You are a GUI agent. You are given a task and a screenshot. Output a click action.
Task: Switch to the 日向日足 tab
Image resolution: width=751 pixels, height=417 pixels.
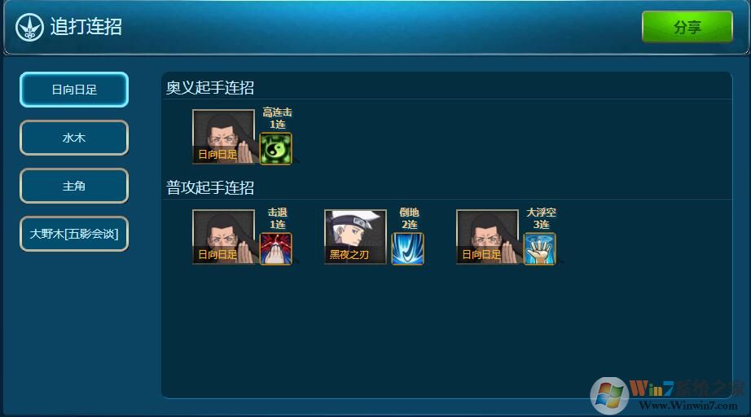coord(74,90)
